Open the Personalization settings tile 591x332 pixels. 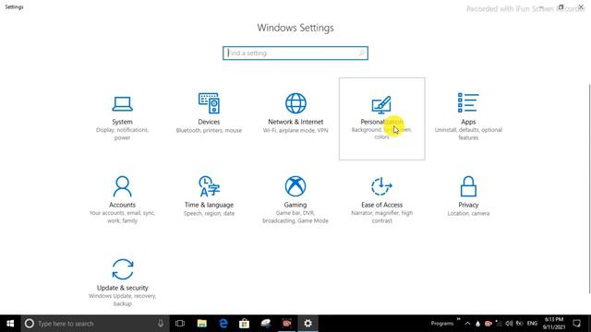click(381, 119)
